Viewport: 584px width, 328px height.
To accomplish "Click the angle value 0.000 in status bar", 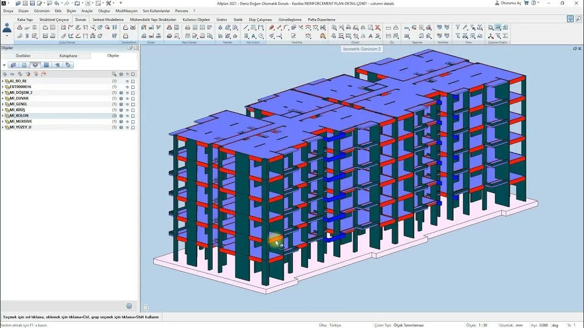I will [x=543, y=325].
